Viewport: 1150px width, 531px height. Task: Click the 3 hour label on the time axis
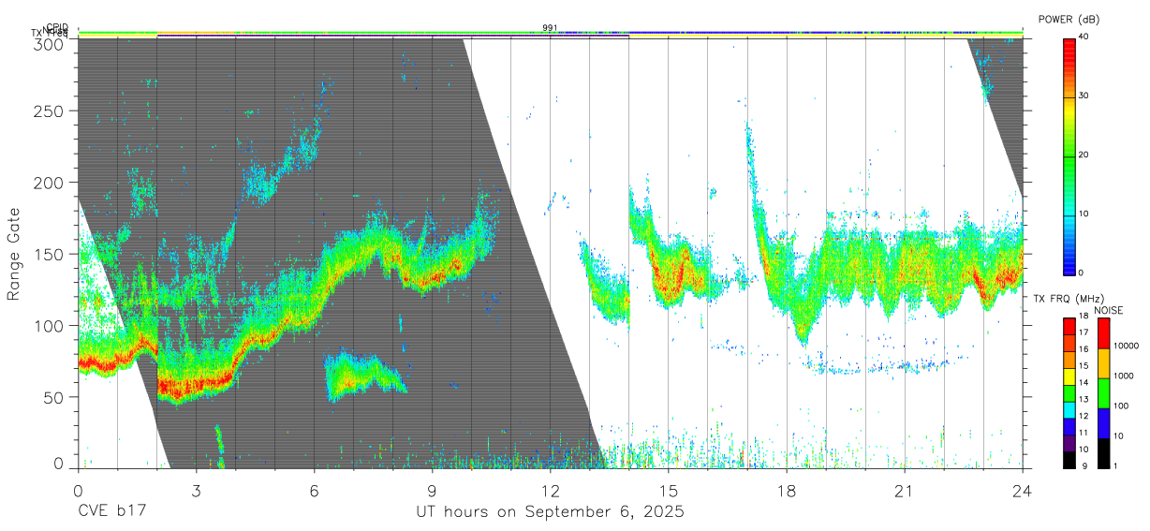point(196,490)
